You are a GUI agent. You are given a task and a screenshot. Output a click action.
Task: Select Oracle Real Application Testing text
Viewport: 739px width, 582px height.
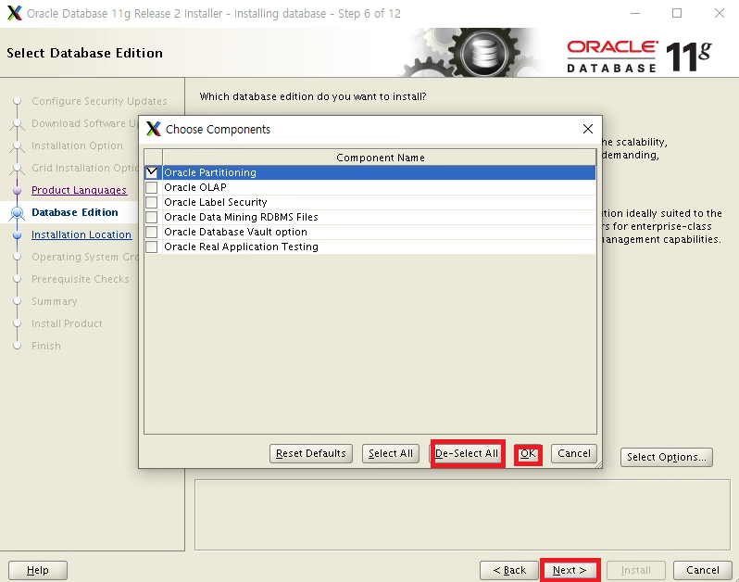pos(241,247)
